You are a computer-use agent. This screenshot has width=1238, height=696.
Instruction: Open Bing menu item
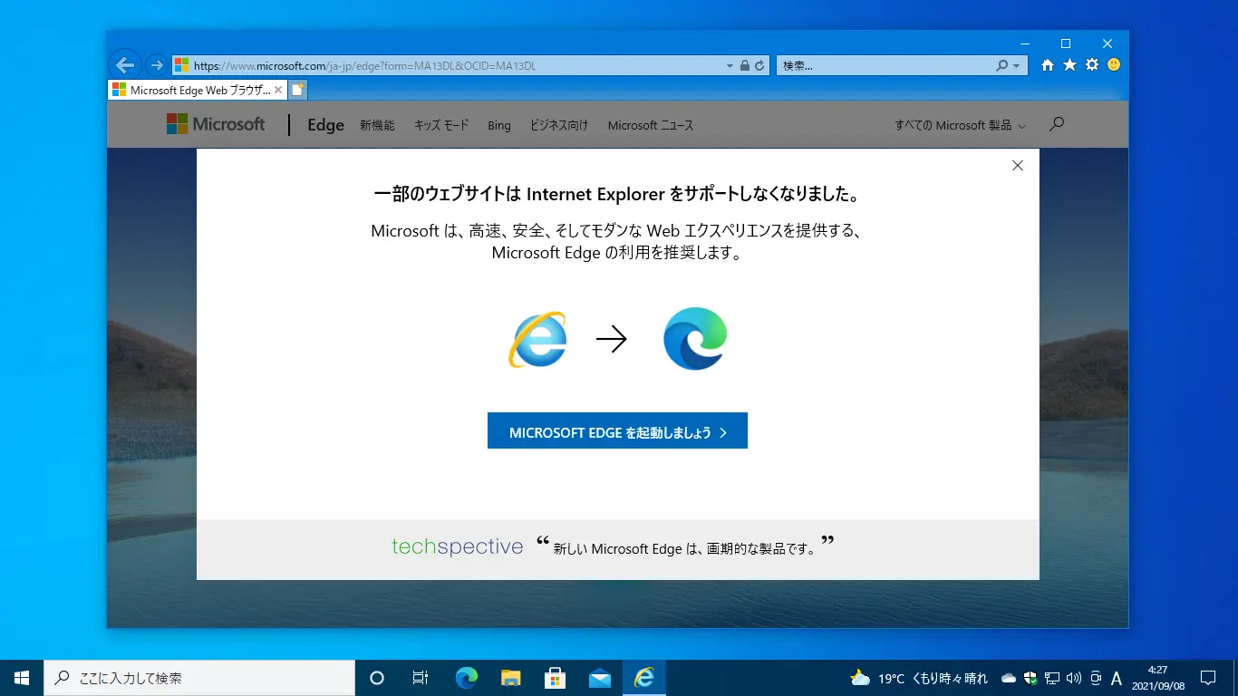click(x=499, y=125)
